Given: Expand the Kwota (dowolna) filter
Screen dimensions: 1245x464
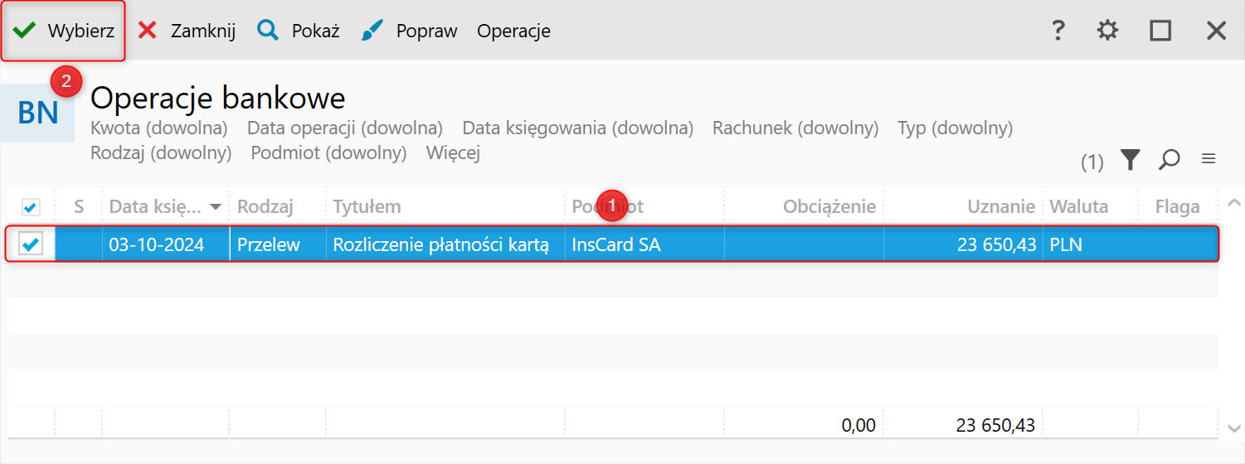Looking at the screenshot, I should point(159,128).
